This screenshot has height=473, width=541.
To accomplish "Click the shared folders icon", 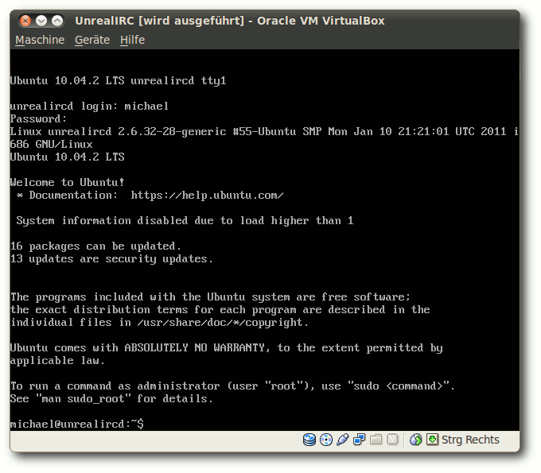I will point(376,440).
